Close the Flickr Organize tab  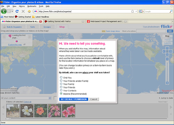click(x=40, y=22)
